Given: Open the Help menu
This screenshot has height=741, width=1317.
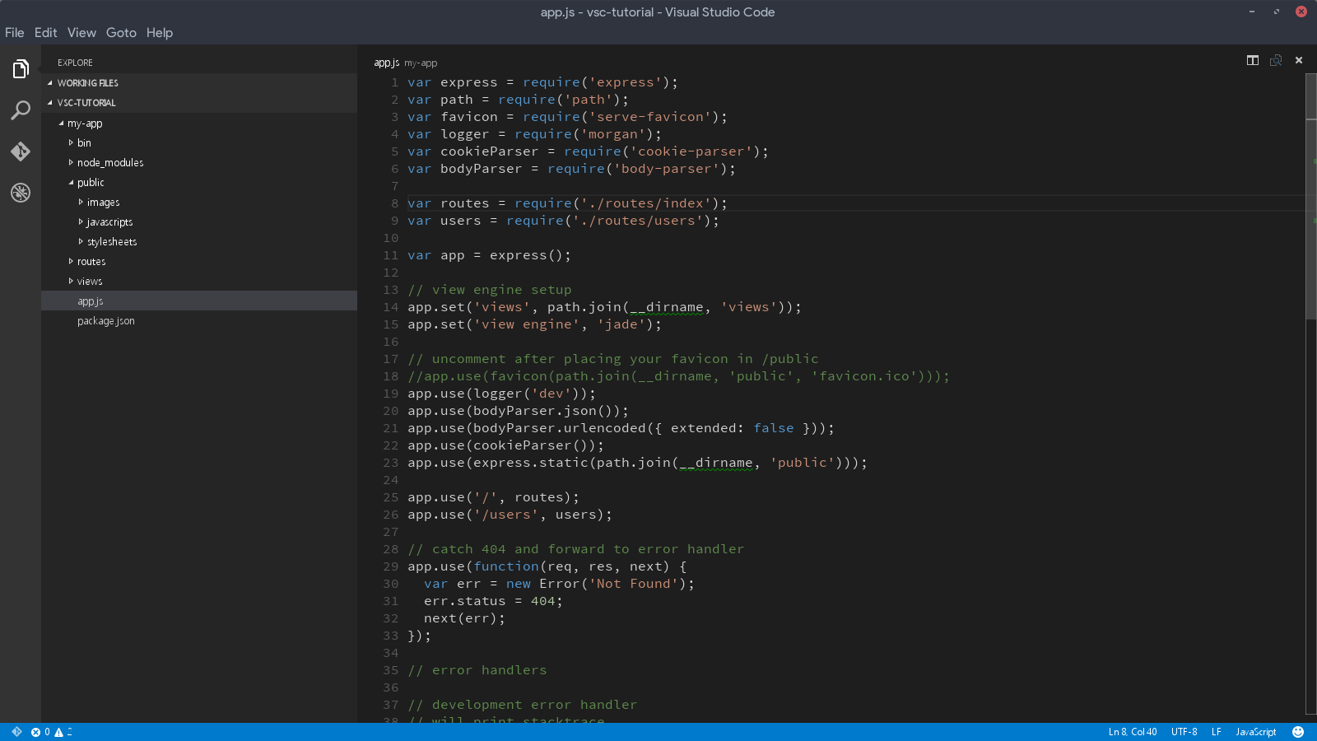Looking at the screenshot, I should click(160, 33).
